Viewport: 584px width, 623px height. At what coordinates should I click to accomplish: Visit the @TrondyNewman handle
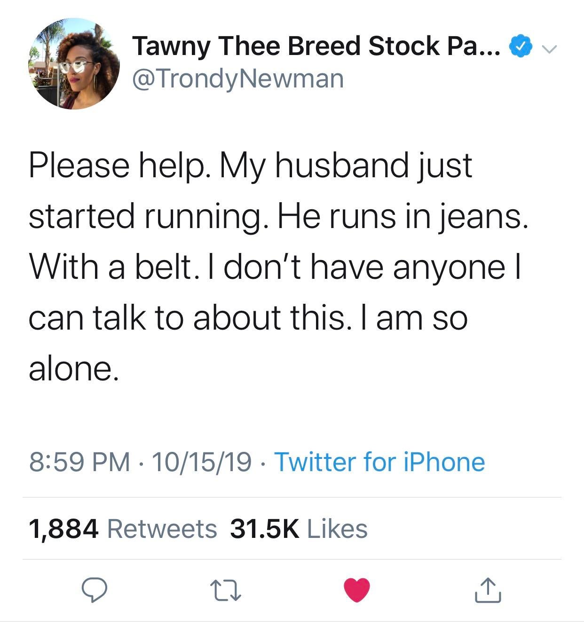[x=238, y=79]
